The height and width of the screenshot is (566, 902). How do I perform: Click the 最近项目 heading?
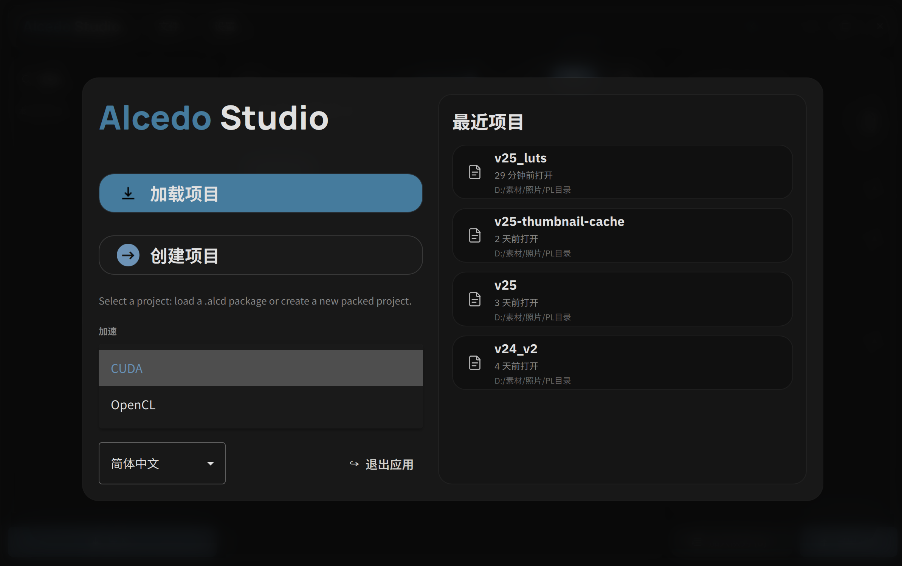coord(488,122)
